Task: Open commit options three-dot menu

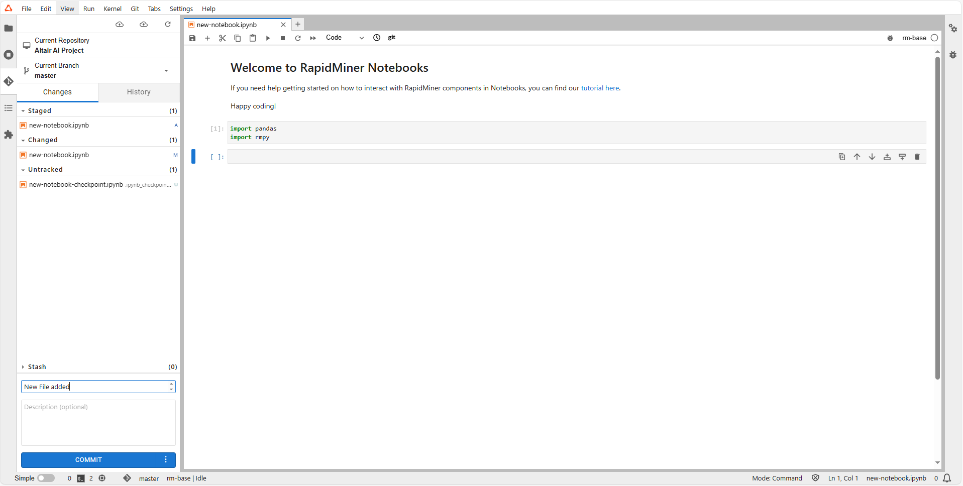Action: point(166,460)
